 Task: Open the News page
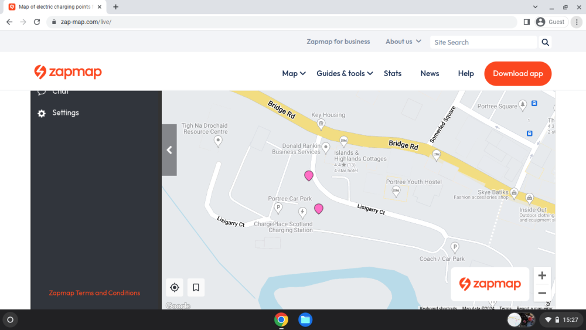[430, 74]
